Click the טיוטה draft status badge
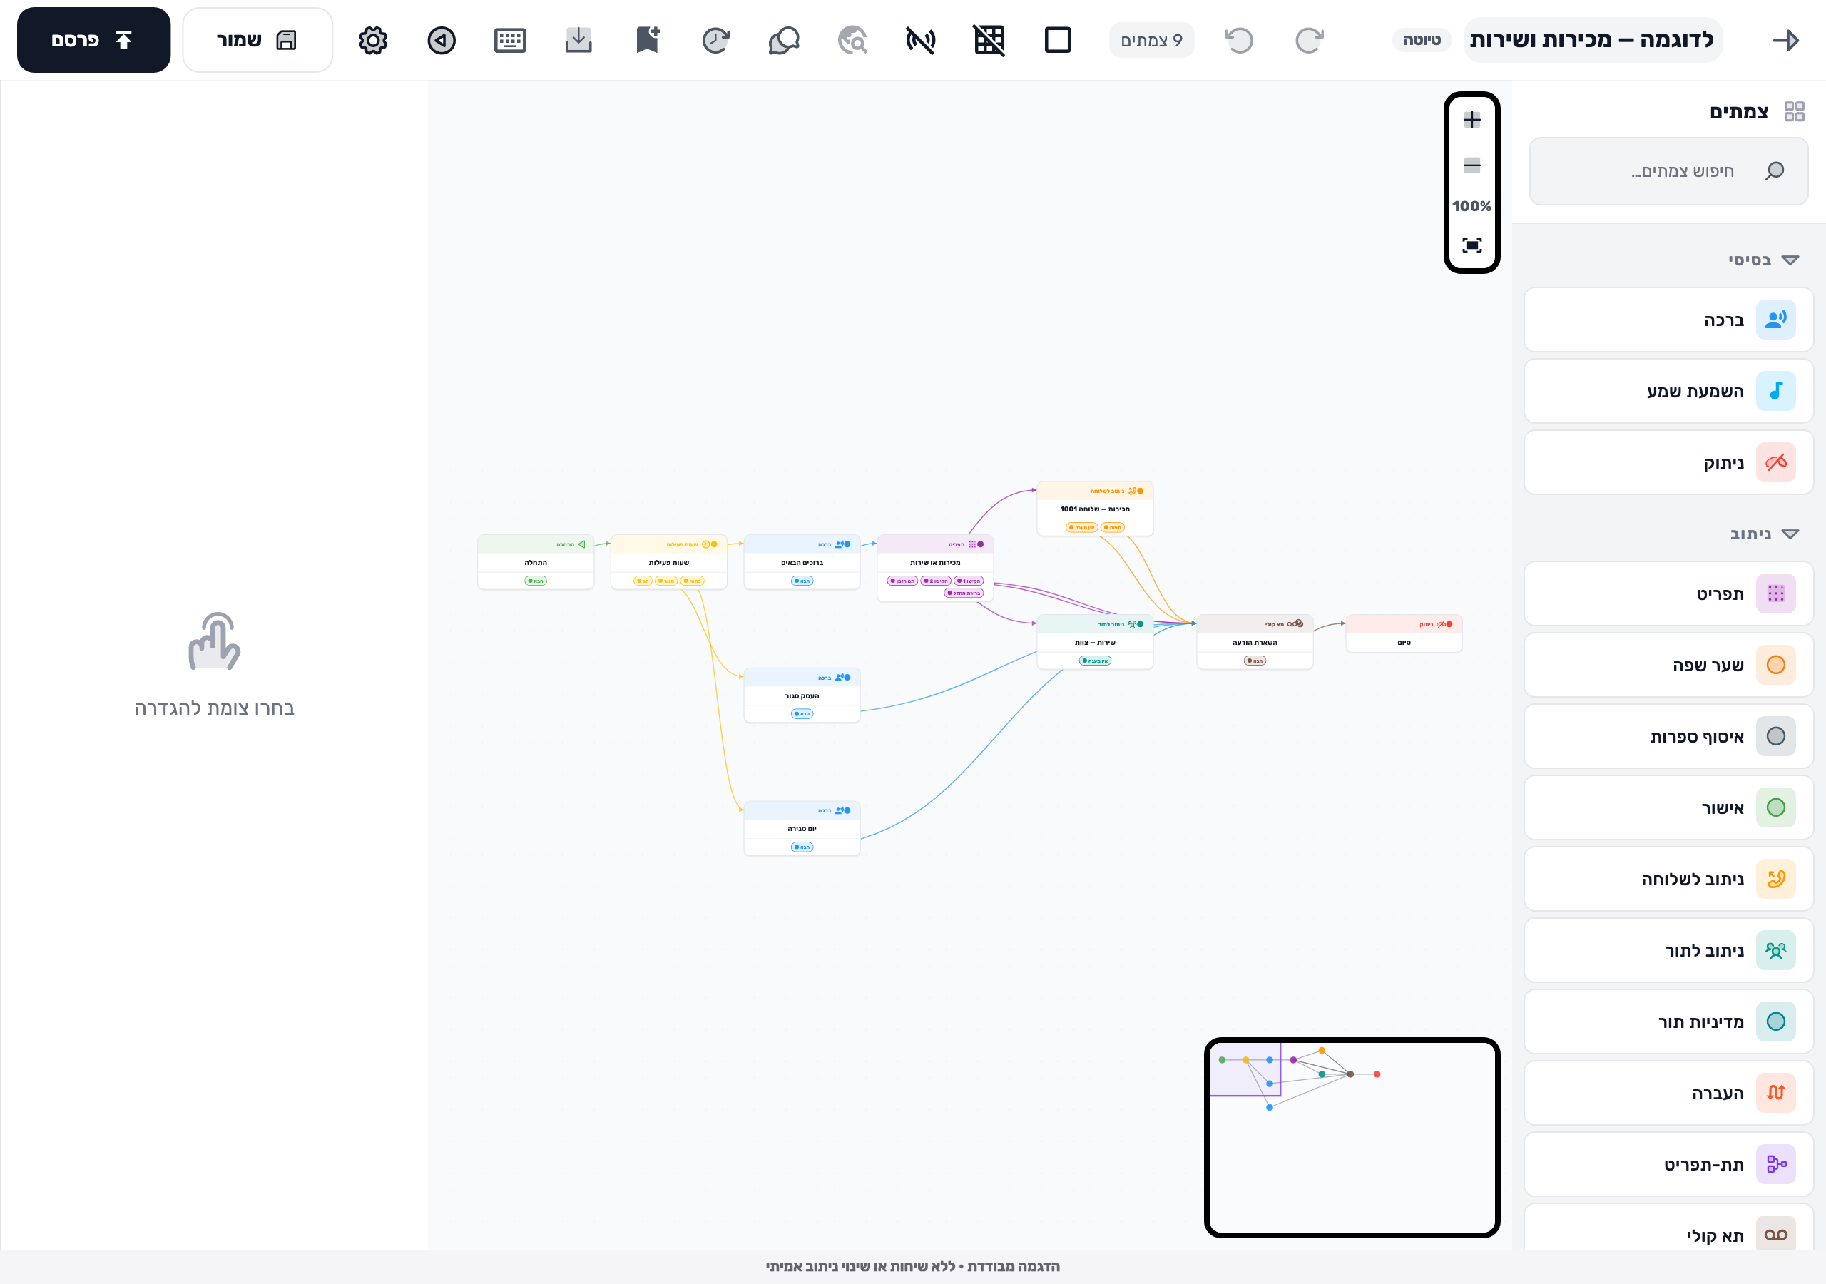 (x=1422, y=41)
